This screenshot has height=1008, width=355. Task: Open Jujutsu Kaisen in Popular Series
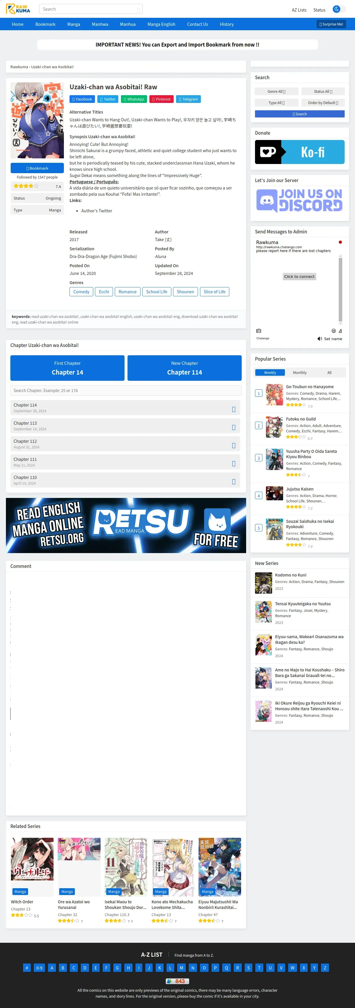[x=300, y=490]
